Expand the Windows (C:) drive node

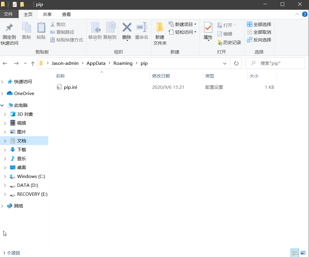[5, 176]
